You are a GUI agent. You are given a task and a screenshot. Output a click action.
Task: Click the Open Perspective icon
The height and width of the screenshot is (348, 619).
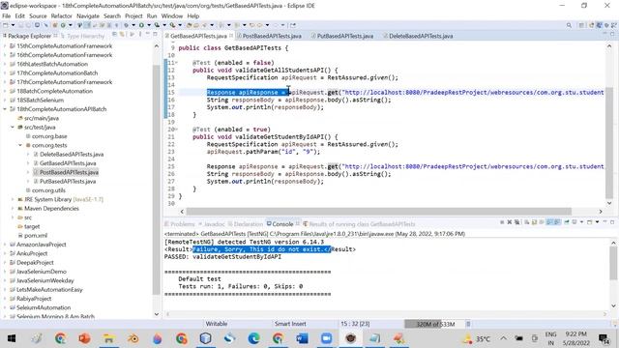(591, 25)
